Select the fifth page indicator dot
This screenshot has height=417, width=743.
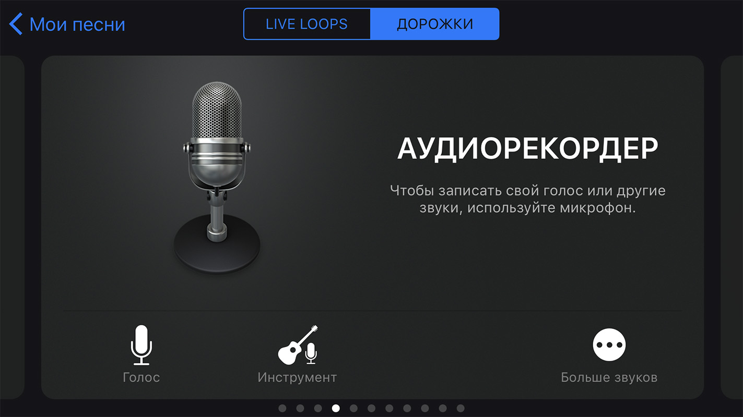[353, 408]
